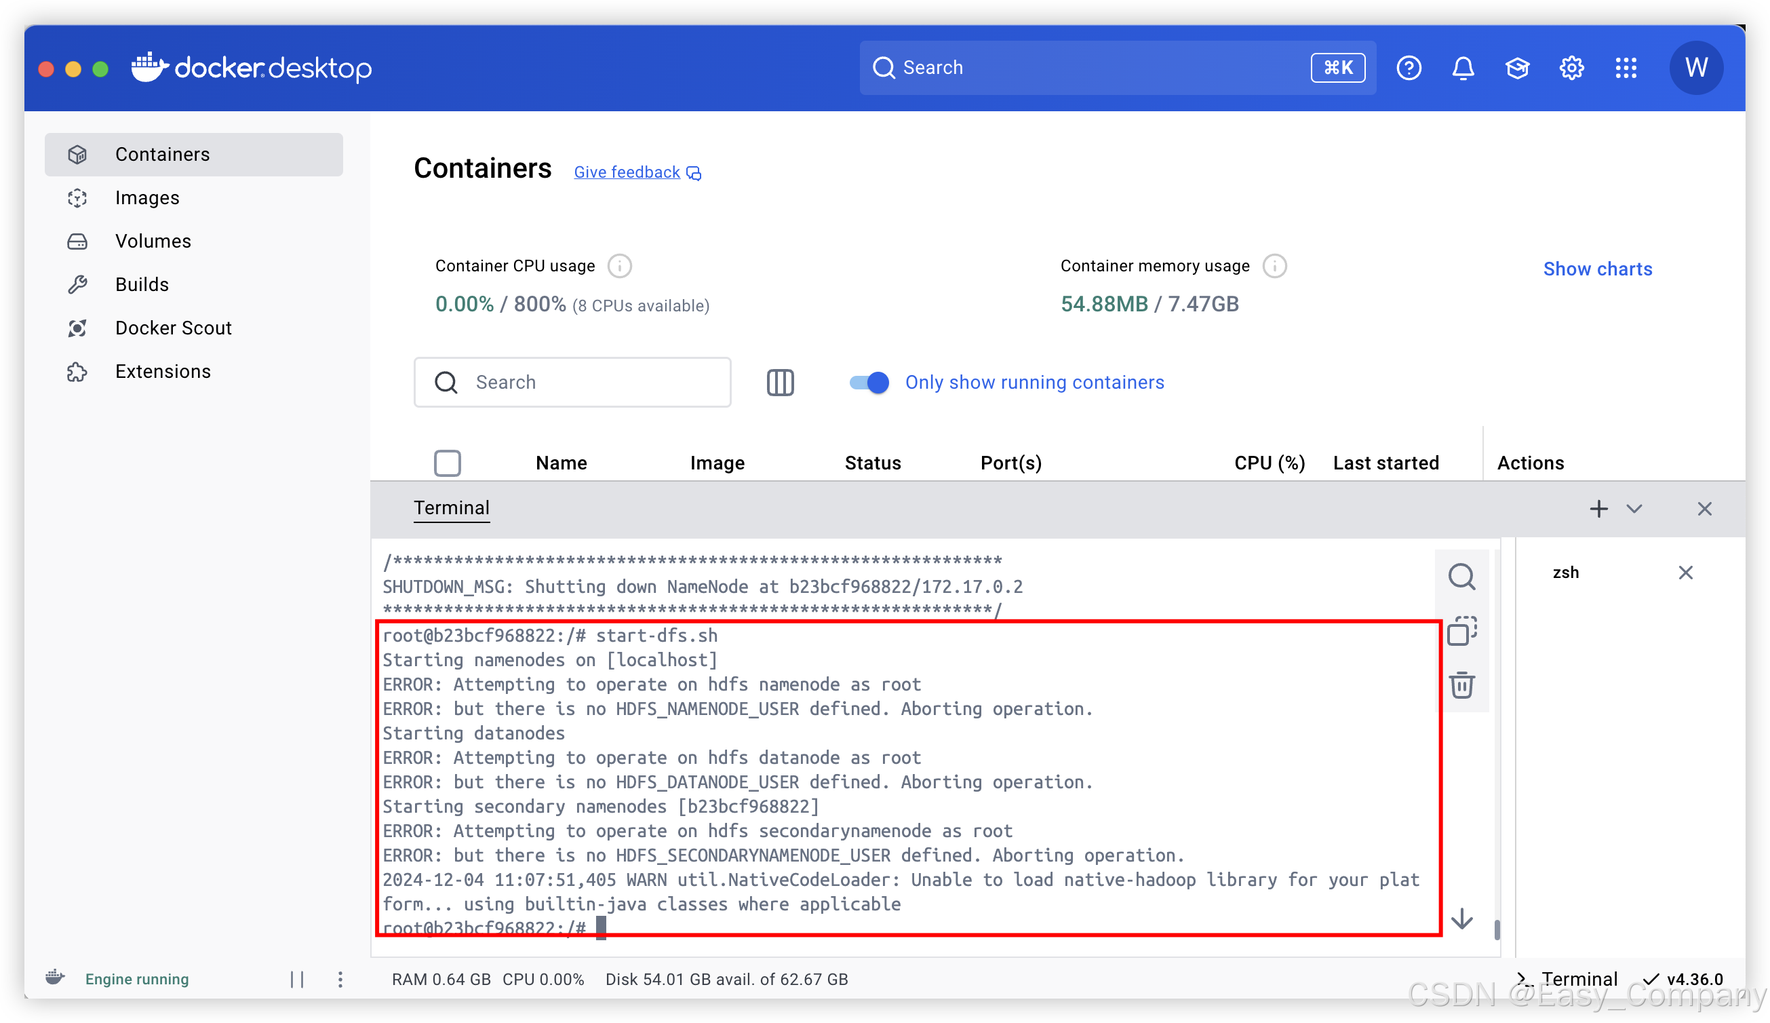Select the zsh terminal session

pos(1565,573)
